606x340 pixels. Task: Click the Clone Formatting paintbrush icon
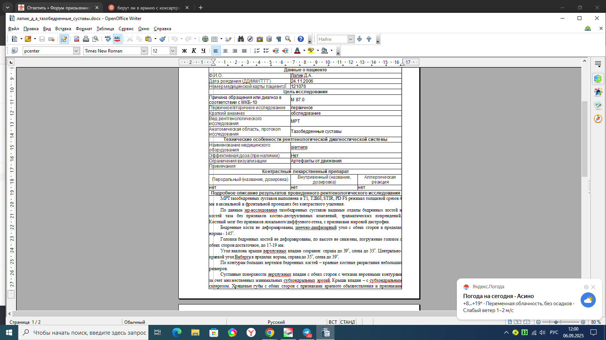click(162, 39)
